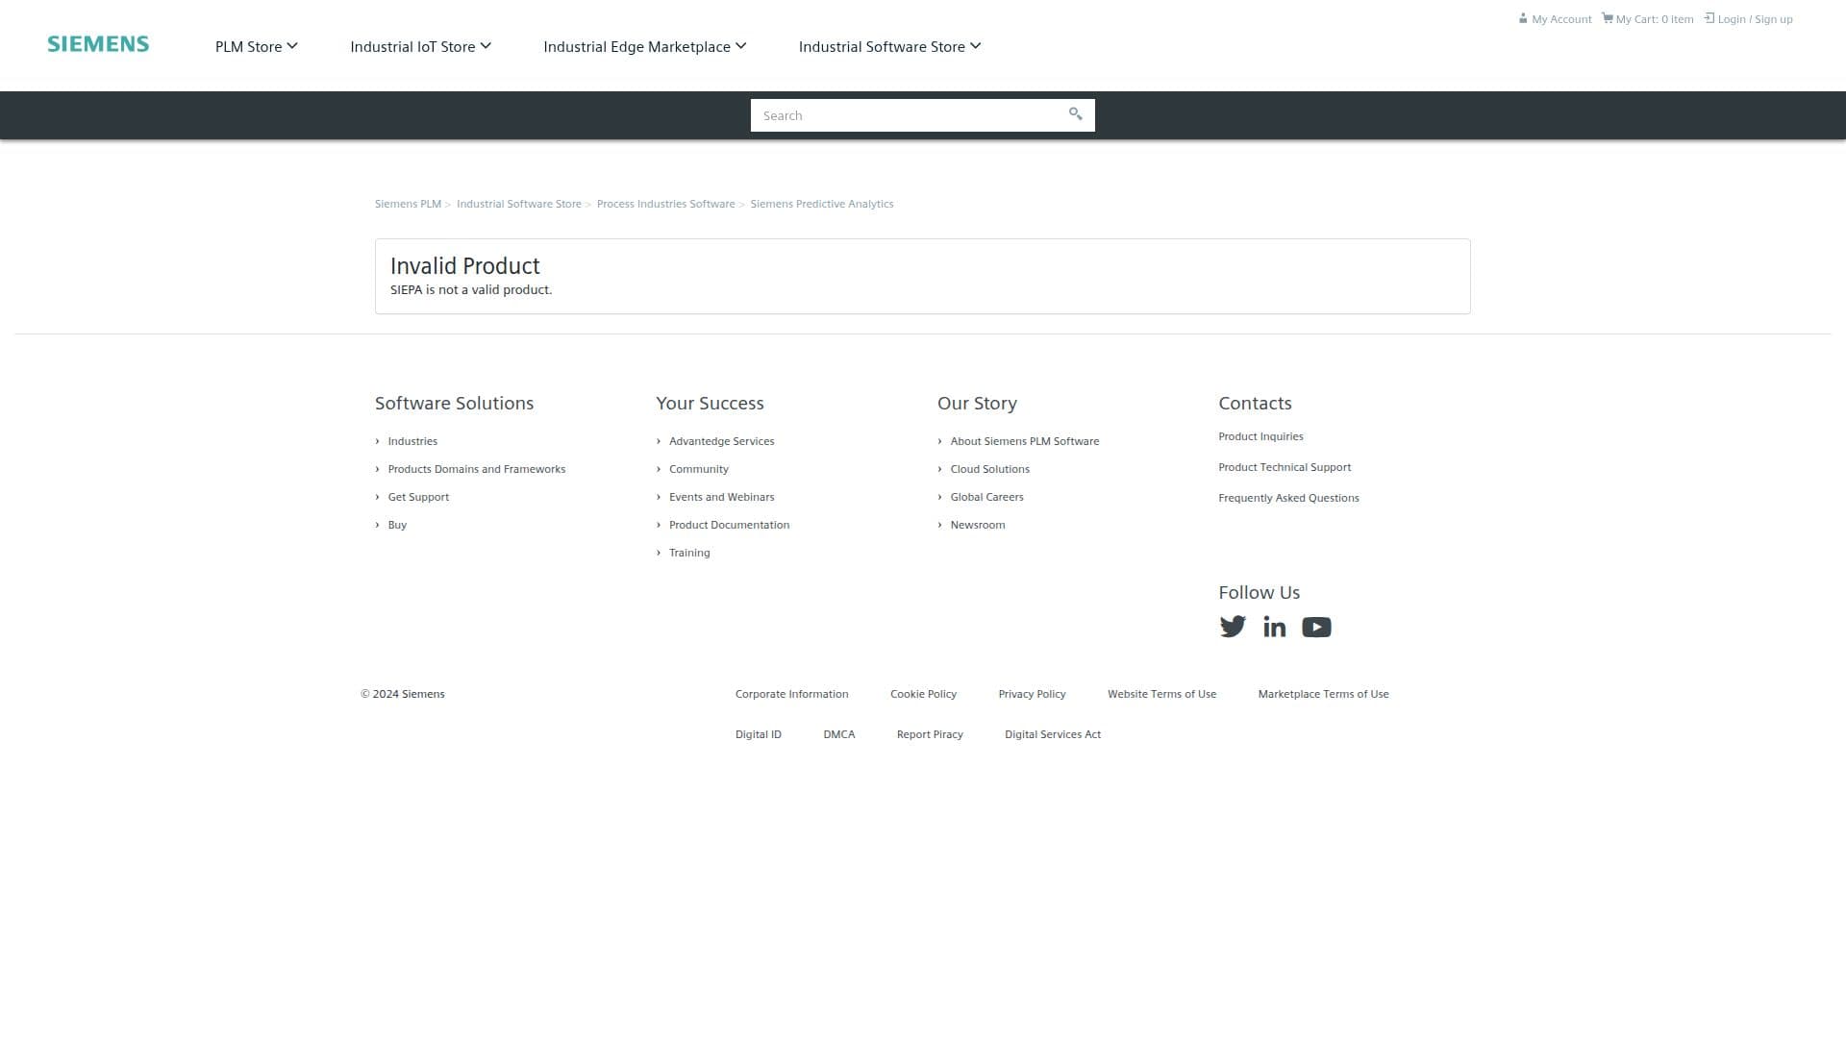Go to Process Industries Software breadcrumb
Screen dimensions: 1846x1038
coord(665,204)
